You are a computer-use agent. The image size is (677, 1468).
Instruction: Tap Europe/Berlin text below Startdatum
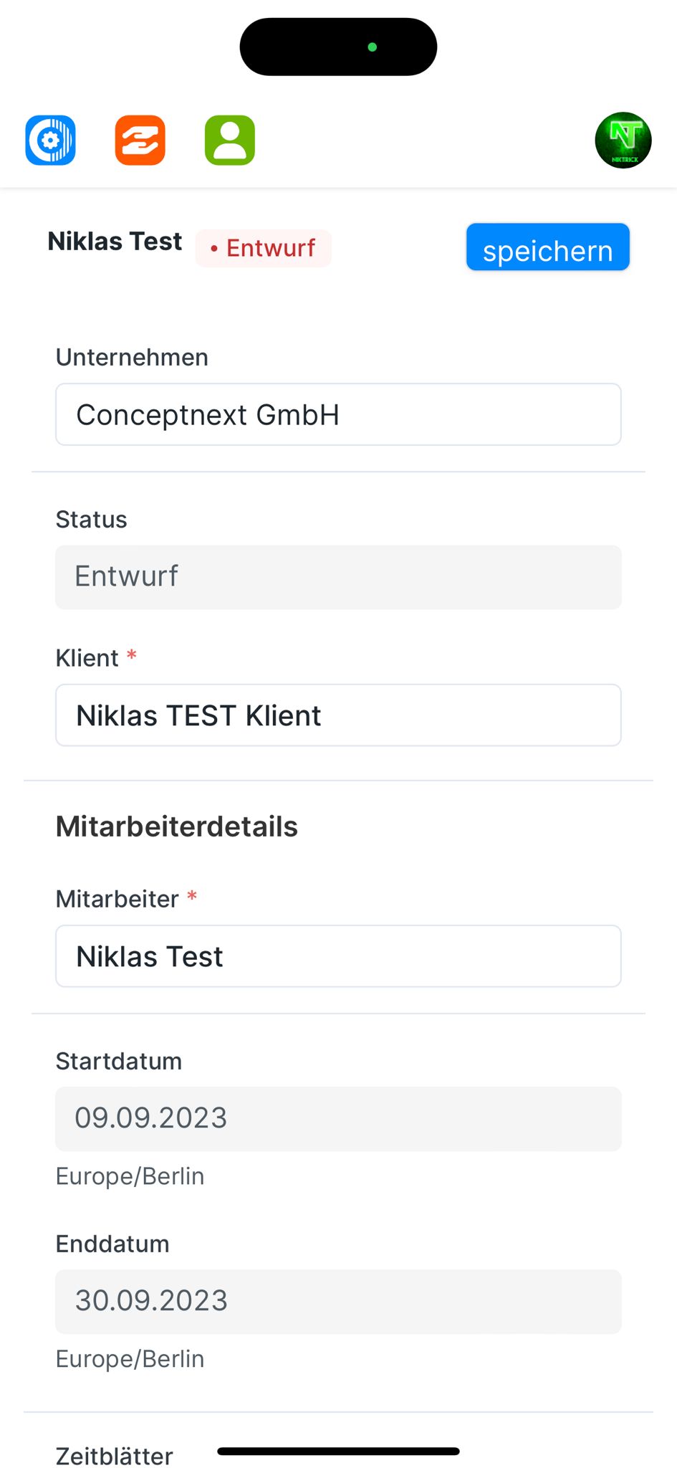click(x=130, y=1176)
